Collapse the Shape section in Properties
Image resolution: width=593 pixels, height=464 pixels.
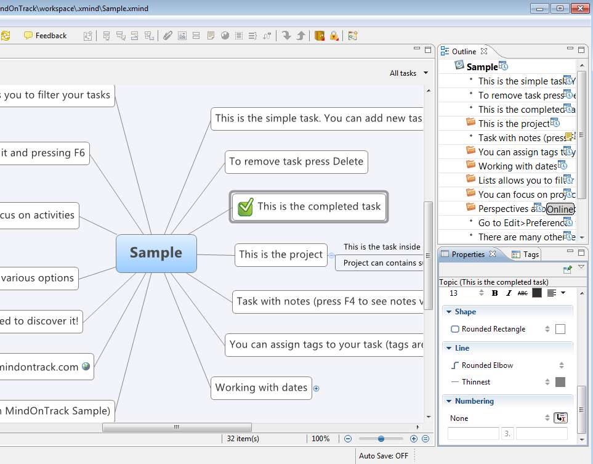click(449, 312)
